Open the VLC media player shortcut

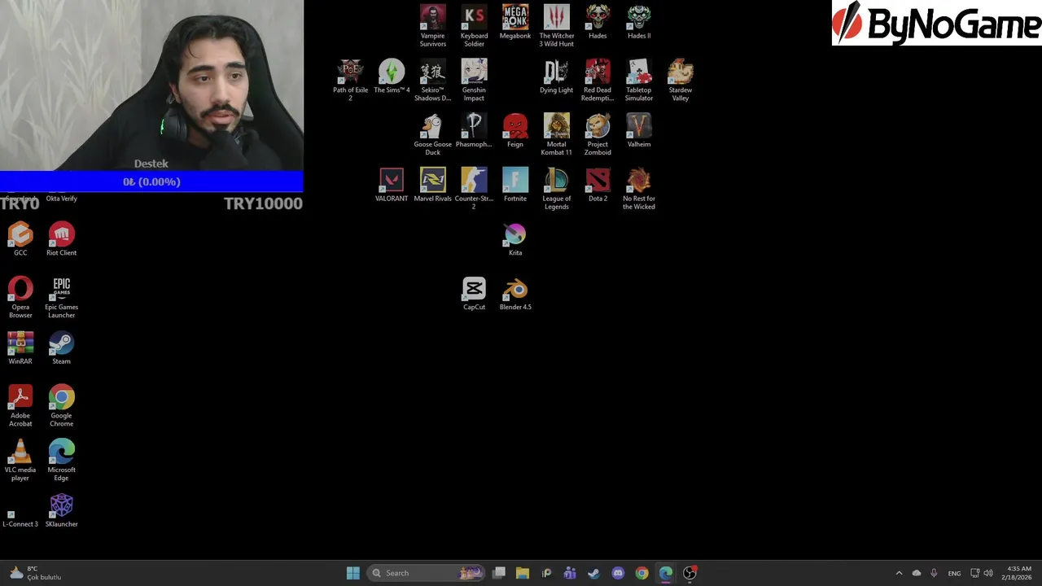pos(20,460)
